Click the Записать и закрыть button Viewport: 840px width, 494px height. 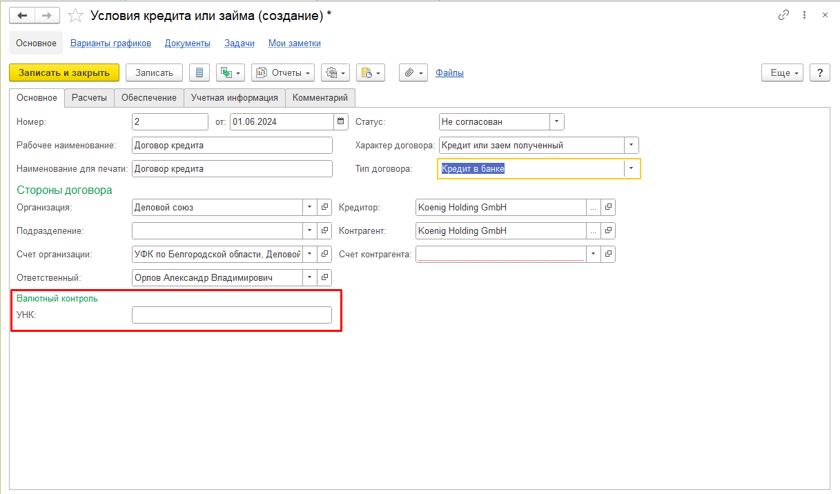64,72
